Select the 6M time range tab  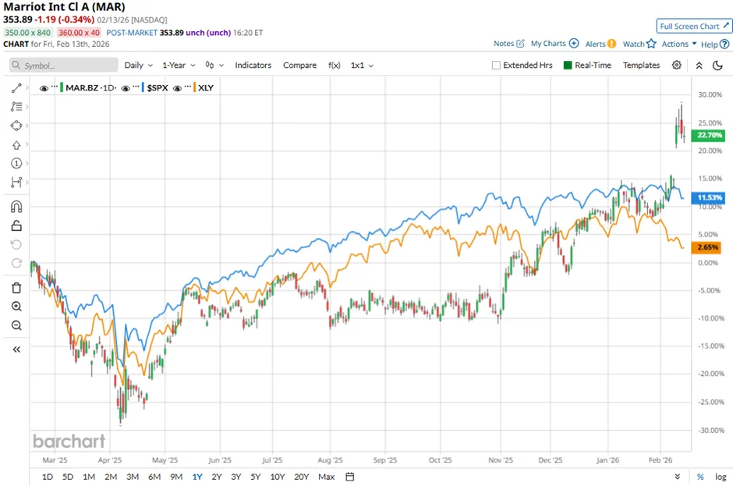154,477
